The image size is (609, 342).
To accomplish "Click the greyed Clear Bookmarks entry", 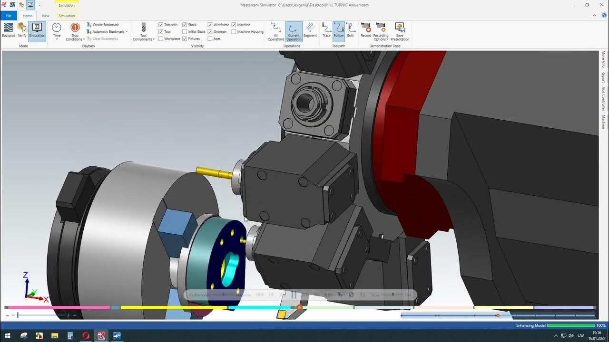I will [102, 39].
